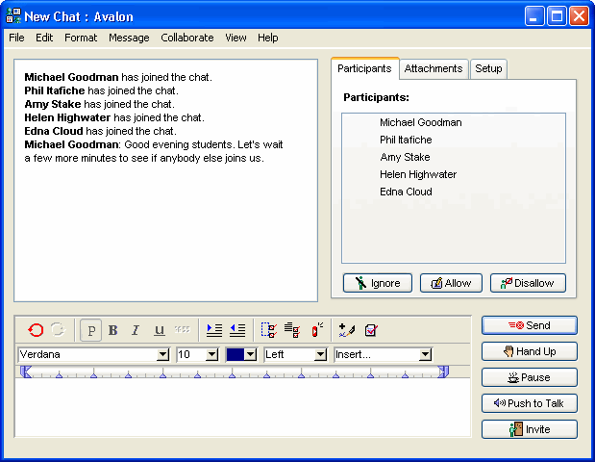Image resolution: width=595 pixels, height=462 pixels.
Task: Expand the Left alignment dropdown
Action: (320, 354)
